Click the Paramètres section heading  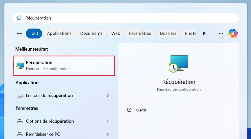27,108
